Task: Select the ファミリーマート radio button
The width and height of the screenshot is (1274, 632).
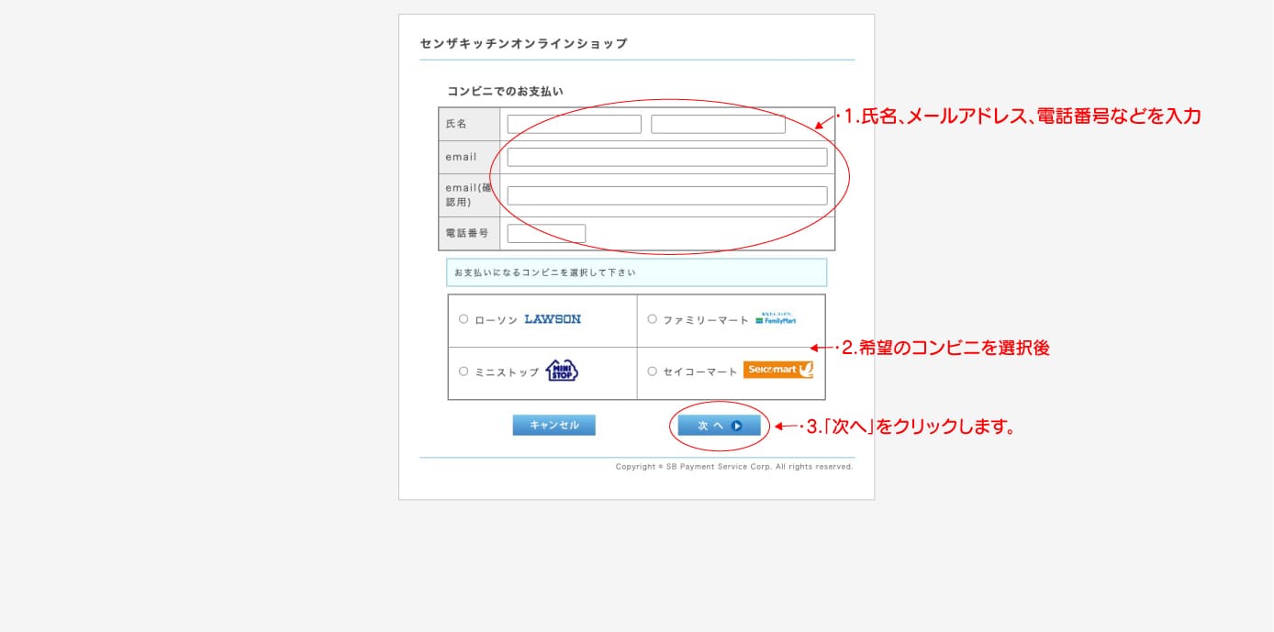Action: (x=652, y=319)
